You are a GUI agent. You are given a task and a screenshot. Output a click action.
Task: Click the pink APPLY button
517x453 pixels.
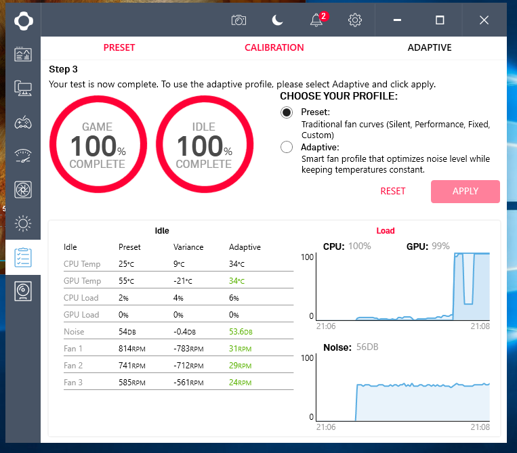click(465, 191)
